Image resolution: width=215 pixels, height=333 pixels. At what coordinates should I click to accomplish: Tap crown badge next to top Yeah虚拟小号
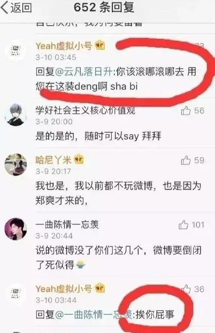100,45
